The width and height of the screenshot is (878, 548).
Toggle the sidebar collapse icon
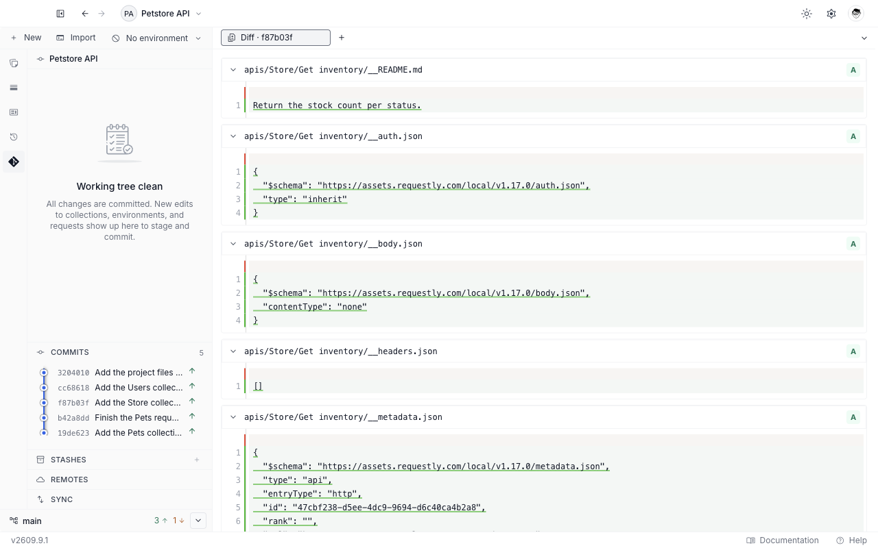coord(60,14)
